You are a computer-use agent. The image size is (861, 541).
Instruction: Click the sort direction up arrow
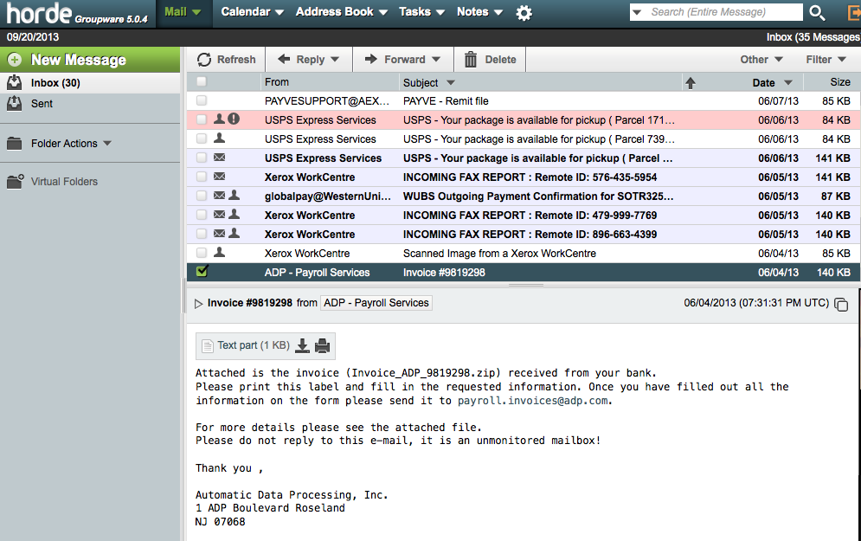[x=691, y=83]
